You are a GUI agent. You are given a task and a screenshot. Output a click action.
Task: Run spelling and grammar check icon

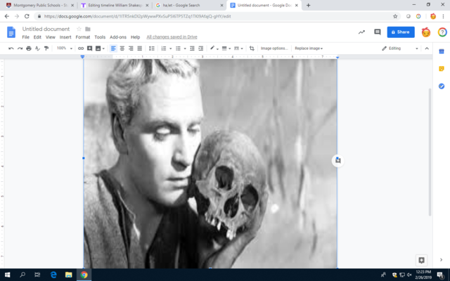(x=37, y=48)
